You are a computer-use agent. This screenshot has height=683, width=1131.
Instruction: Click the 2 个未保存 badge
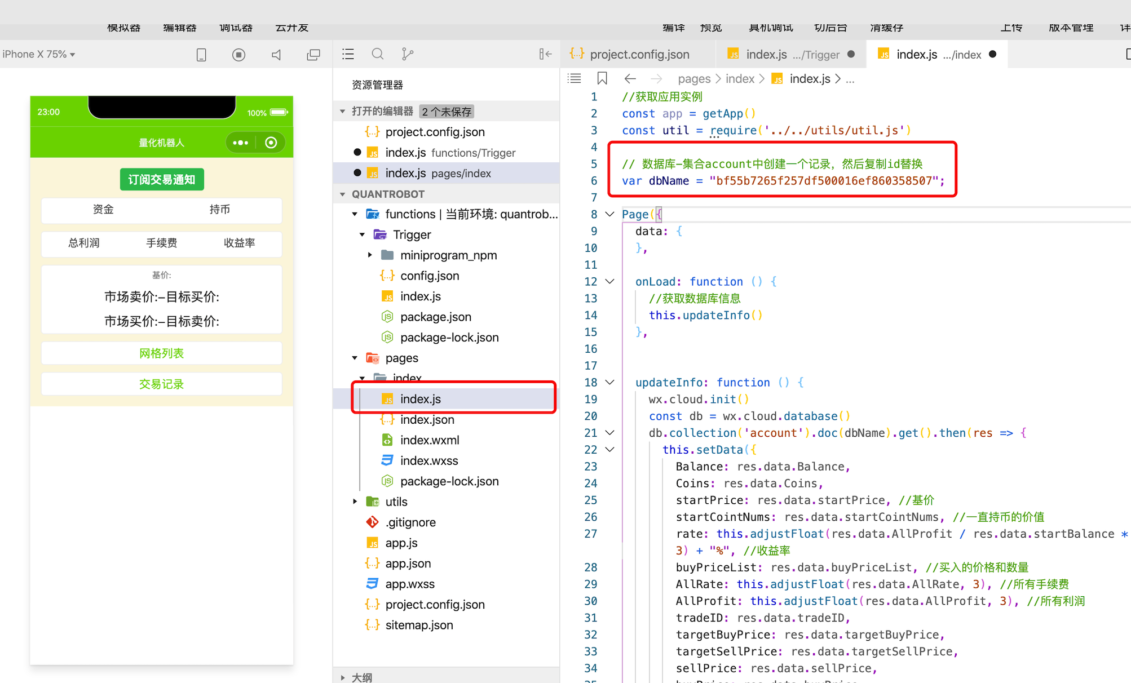447,112
